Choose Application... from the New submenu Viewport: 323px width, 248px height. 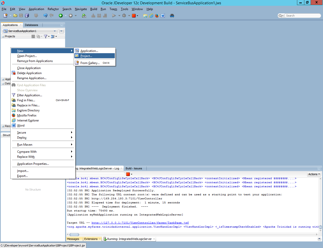coord(95,51)
